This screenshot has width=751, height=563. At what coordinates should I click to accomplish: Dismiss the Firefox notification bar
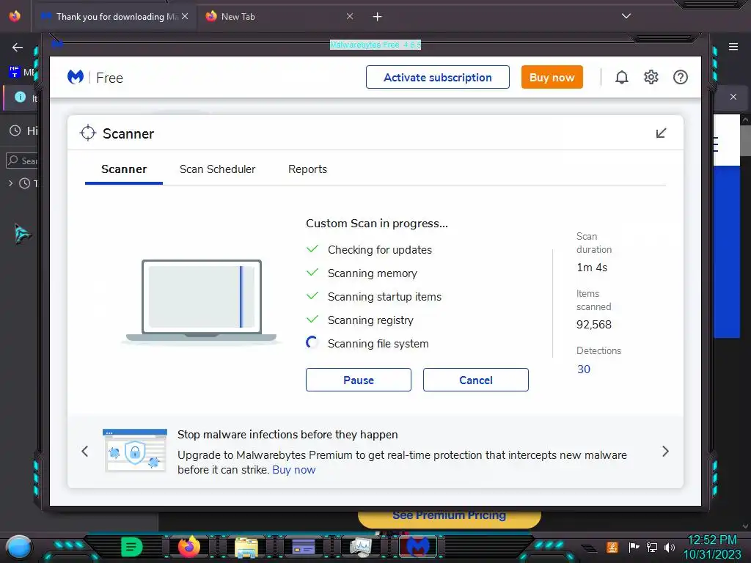[733, 97]
